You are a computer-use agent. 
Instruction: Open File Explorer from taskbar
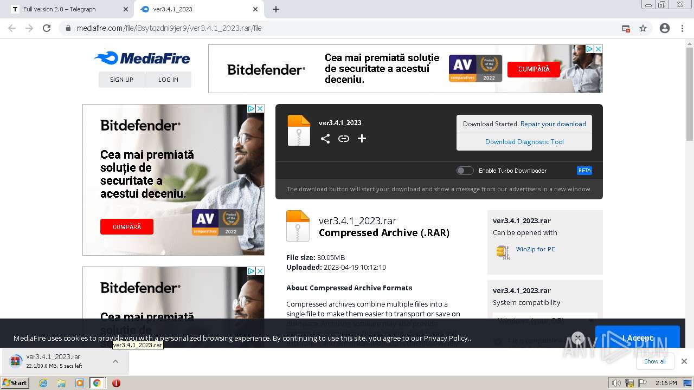61,383
